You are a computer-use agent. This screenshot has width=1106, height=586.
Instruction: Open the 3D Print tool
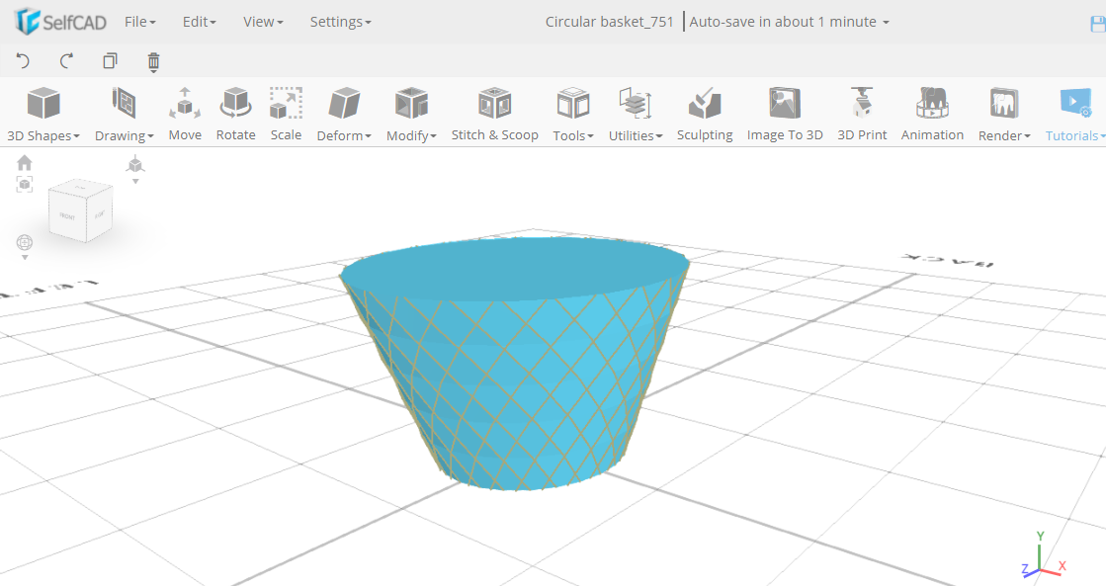point(862,114)
